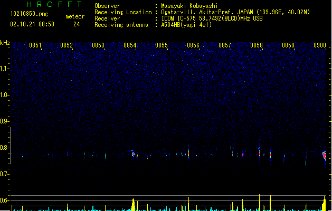This screenshot has height=211, width=332.
Task: Click the 0858 time marker
Action: point(257,45)
